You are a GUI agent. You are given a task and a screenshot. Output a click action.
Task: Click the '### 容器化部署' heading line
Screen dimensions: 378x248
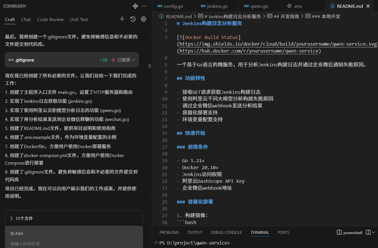click(195, 202)
